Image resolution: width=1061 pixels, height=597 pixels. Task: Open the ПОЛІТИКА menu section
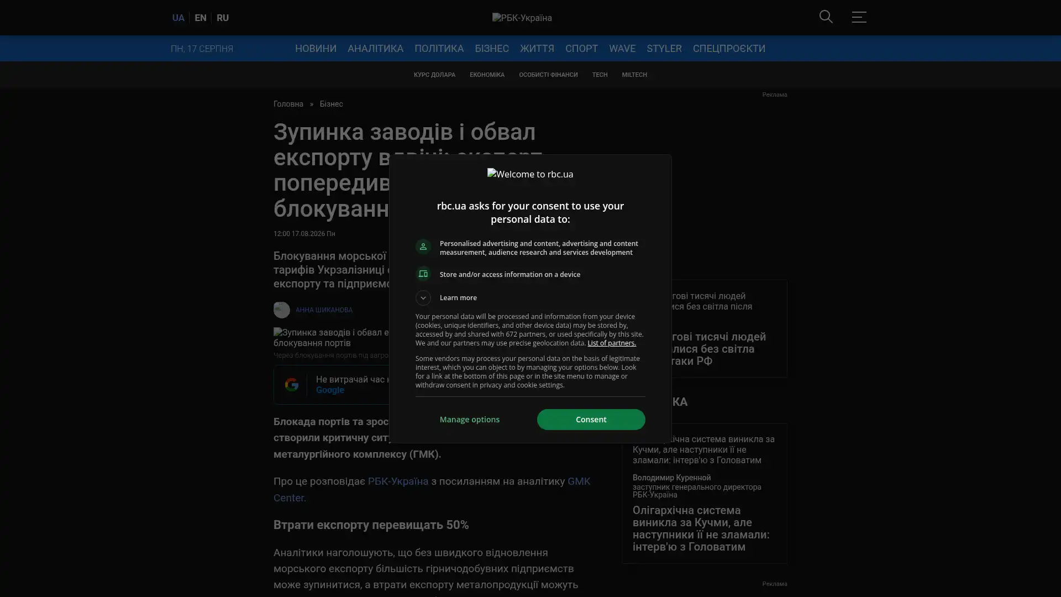(439, 49)
